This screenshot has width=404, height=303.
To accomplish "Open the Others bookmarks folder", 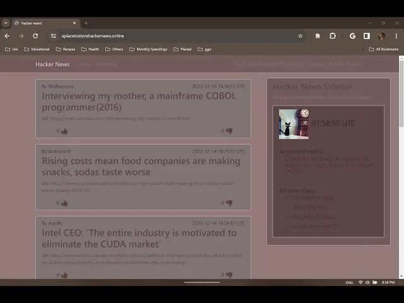I will pos(114,49).
